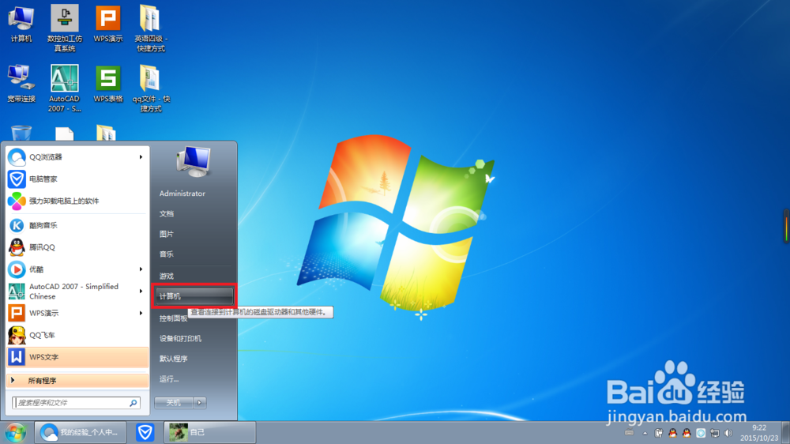Screen dimensions: 790x444
Task: Launch 数控加工仿真系统 from the desktop
Action: (65, 28)
